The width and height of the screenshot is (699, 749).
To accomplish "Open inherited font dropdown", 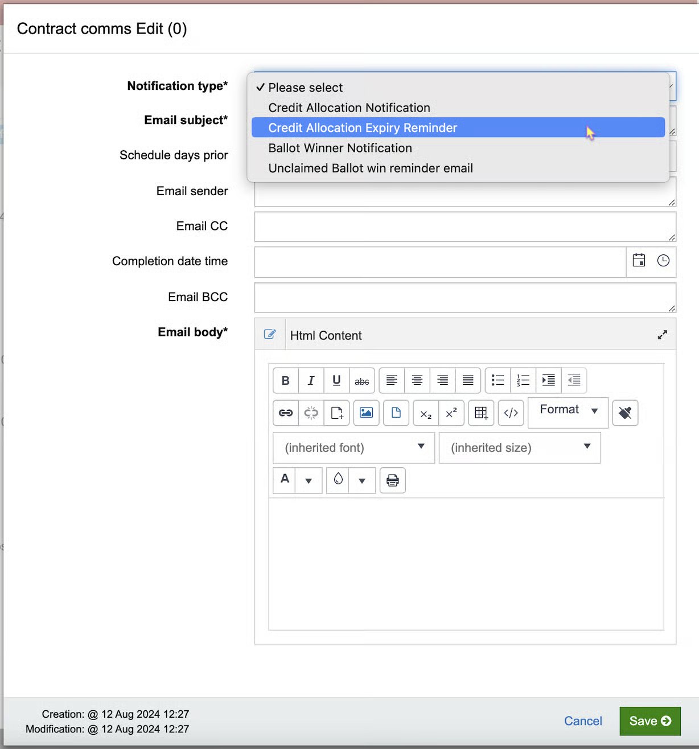I will click(x=354, y=448).
